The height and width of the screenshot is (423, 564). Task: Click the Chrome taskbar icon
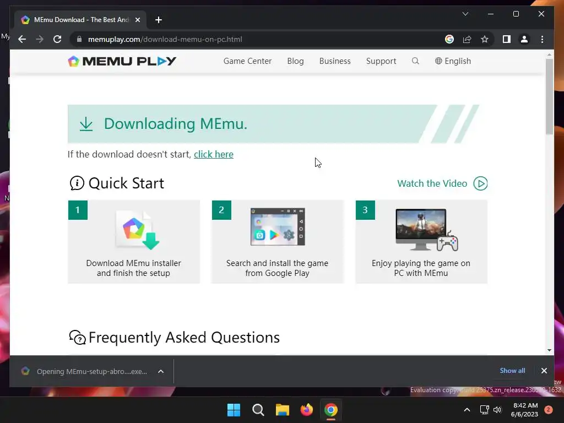tap(331, 410)
